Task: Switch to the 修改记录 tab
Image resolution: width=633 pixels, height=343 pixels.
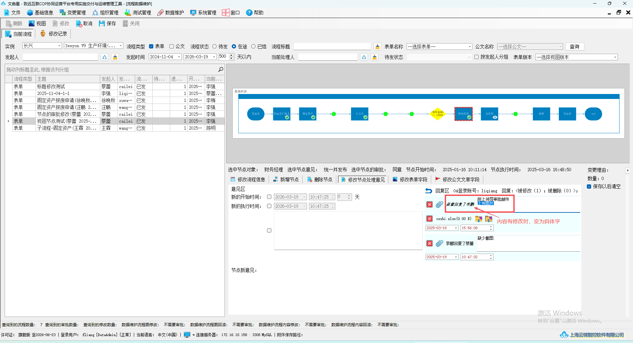Action: [54, 34]
